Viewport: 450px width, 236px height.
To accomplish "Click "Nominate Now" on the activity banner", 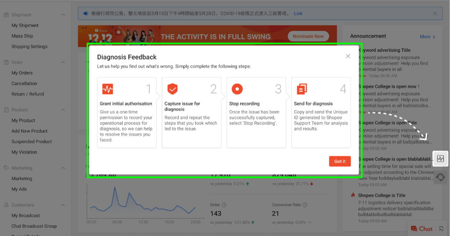I will coord(308,36).
